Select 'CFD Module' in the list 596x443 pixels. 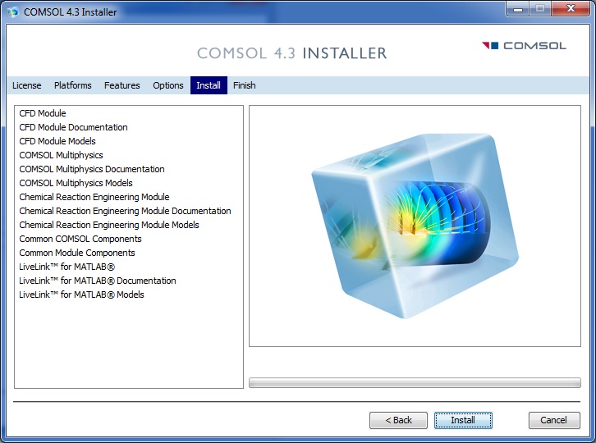click(43, 113)
